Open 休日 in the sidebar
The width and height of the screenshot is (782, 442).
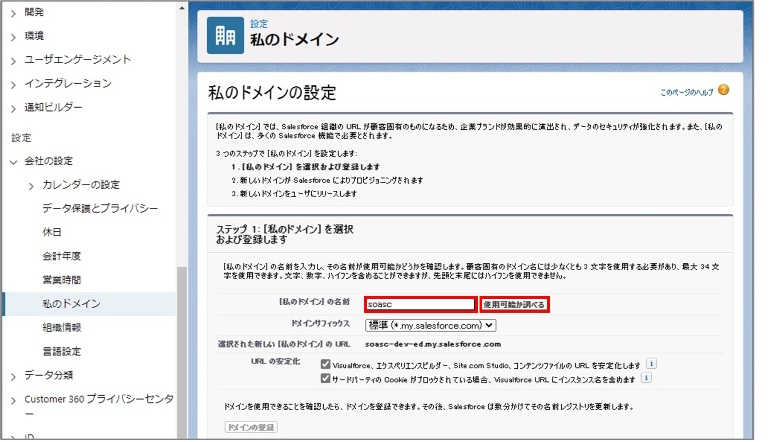pos(52,232)
